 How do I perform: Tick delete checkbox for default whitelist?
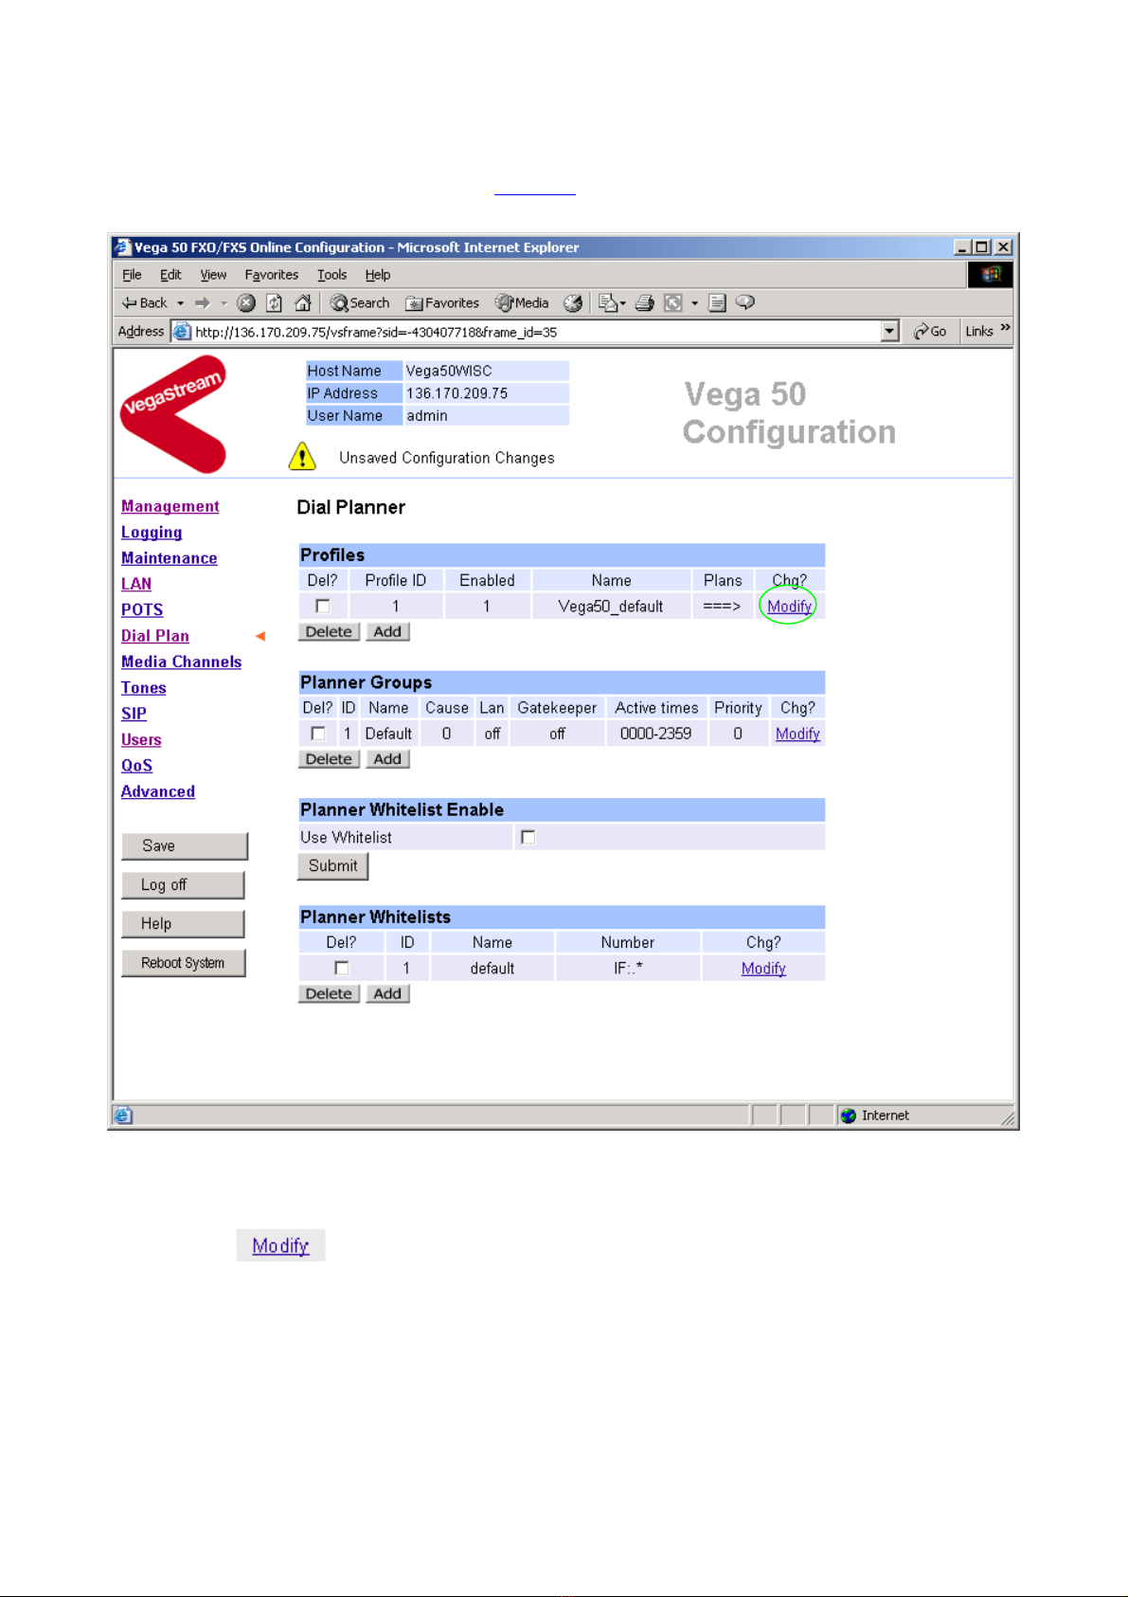click(342, 968)
